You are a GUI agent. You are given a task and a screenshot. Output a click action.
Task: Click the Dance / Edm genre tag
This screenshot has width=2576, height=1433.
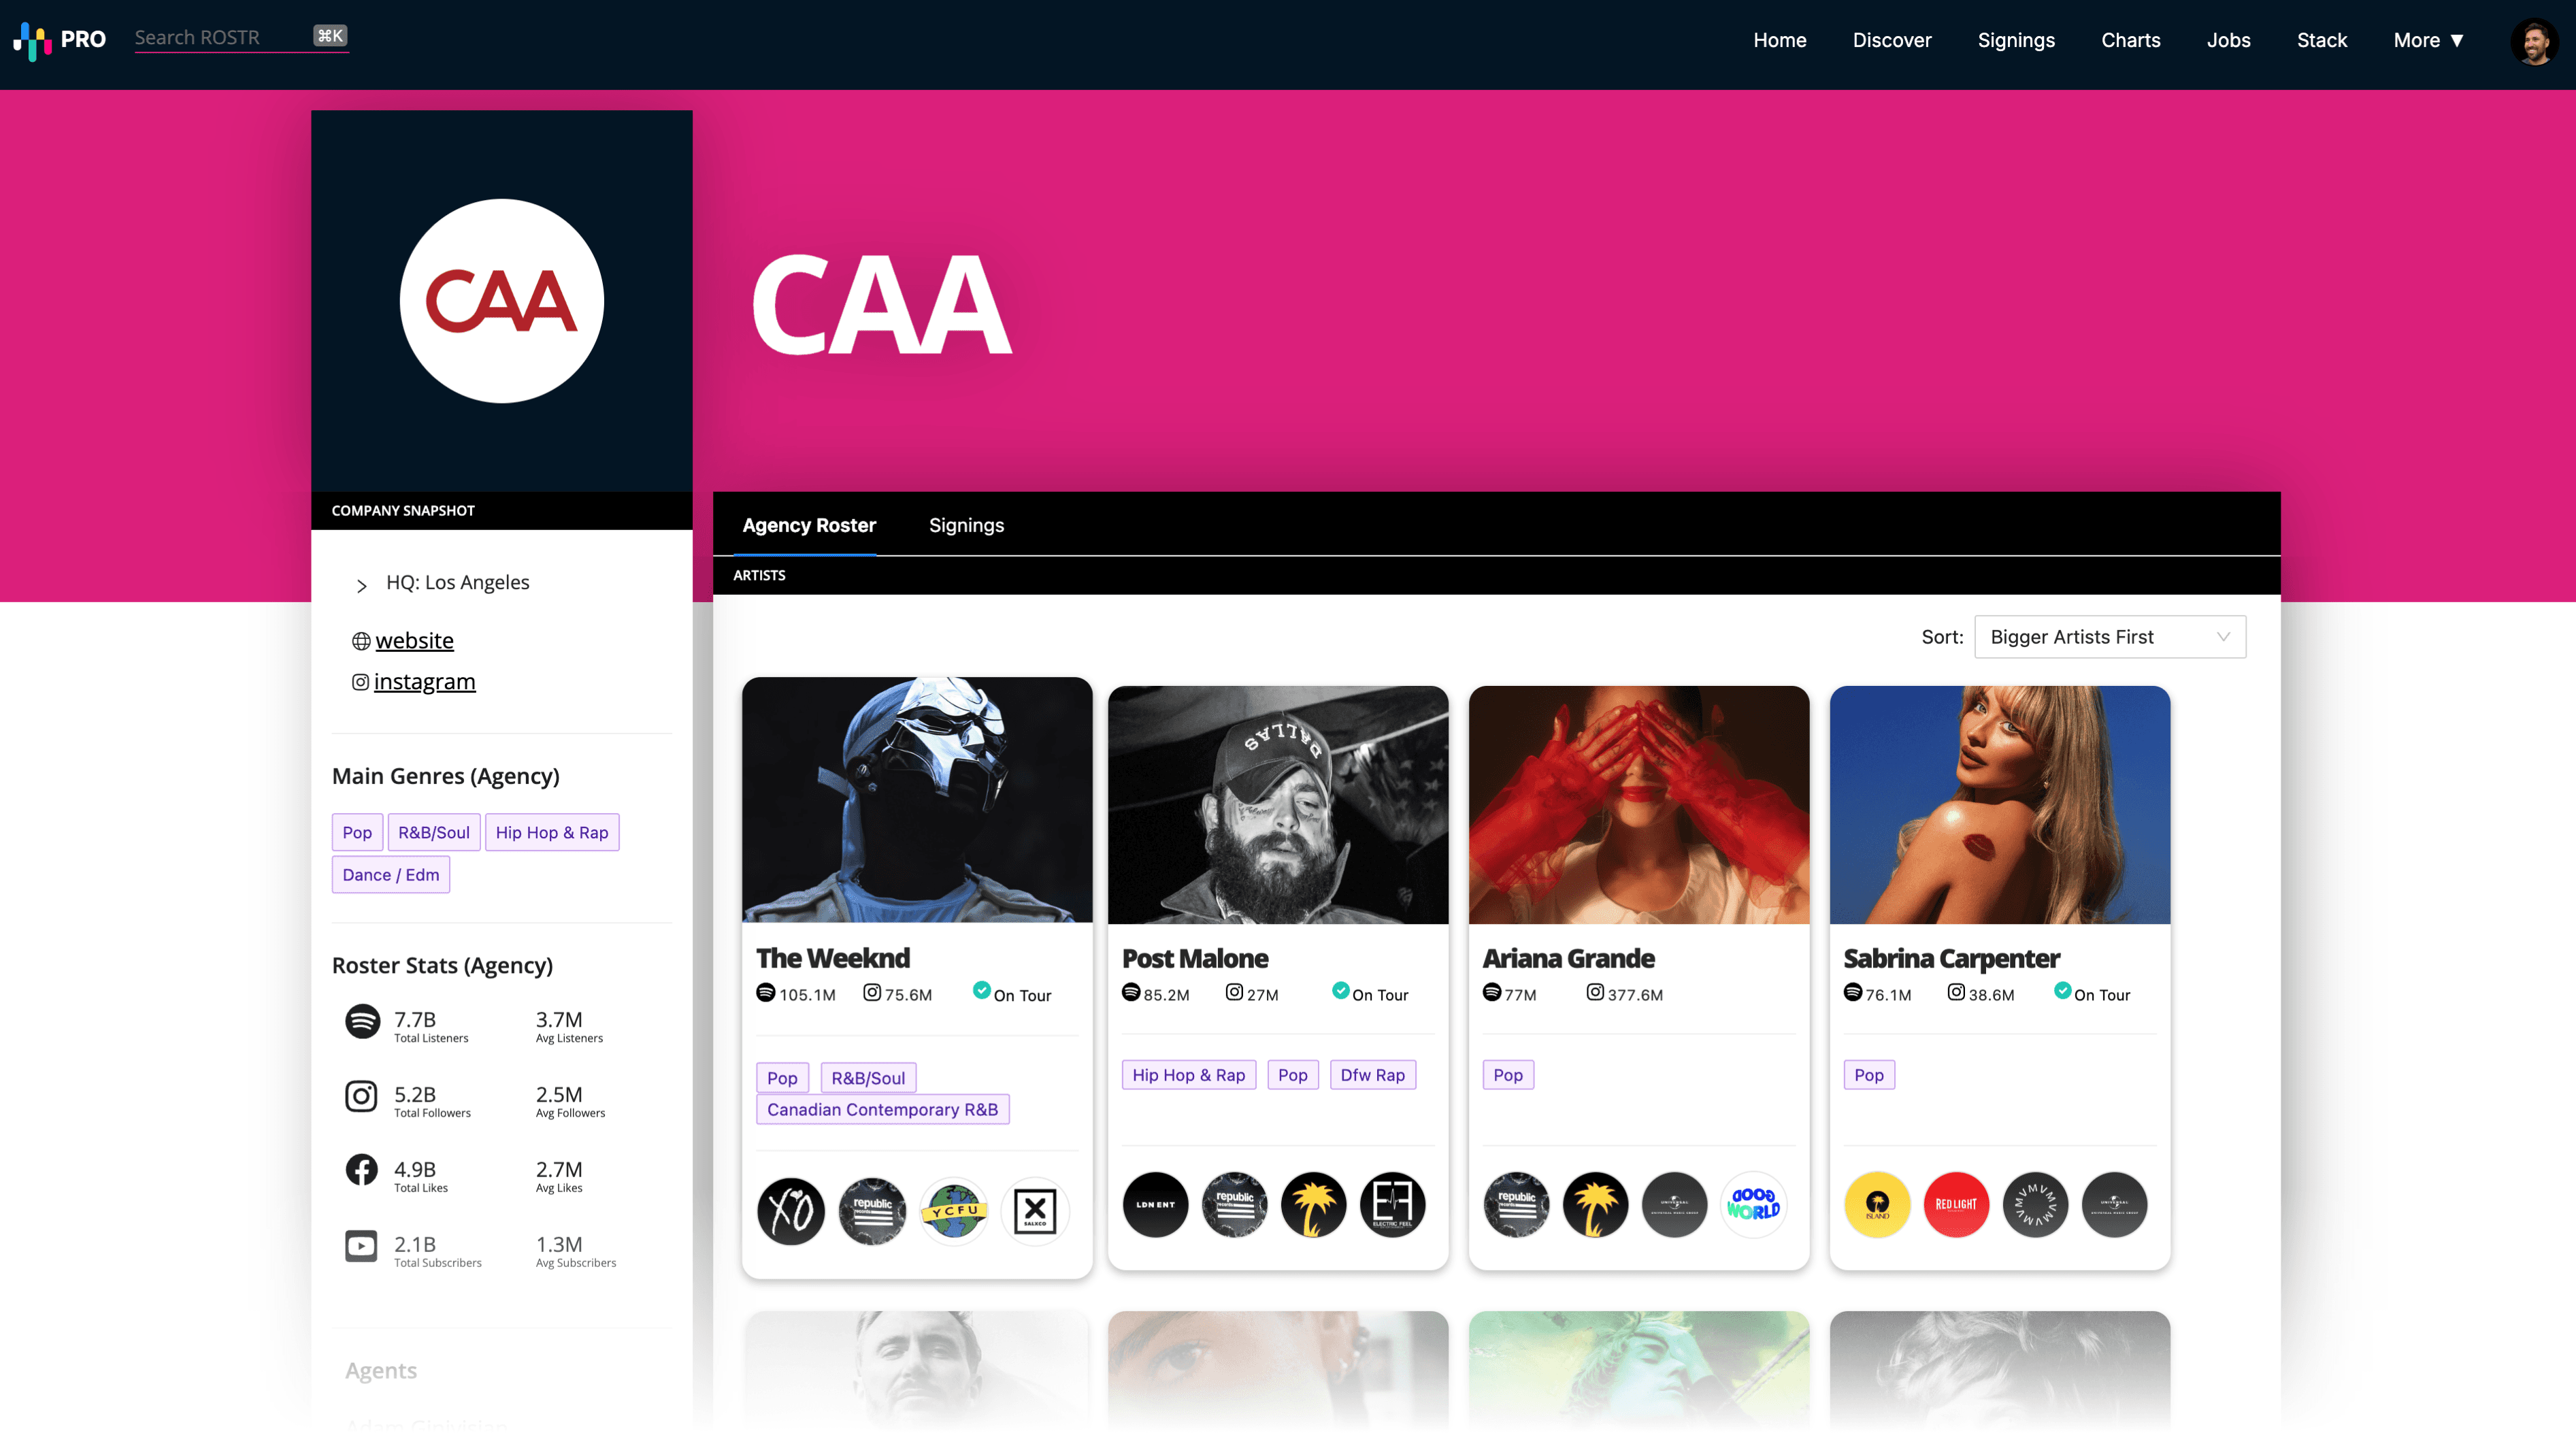coord(390,874)
